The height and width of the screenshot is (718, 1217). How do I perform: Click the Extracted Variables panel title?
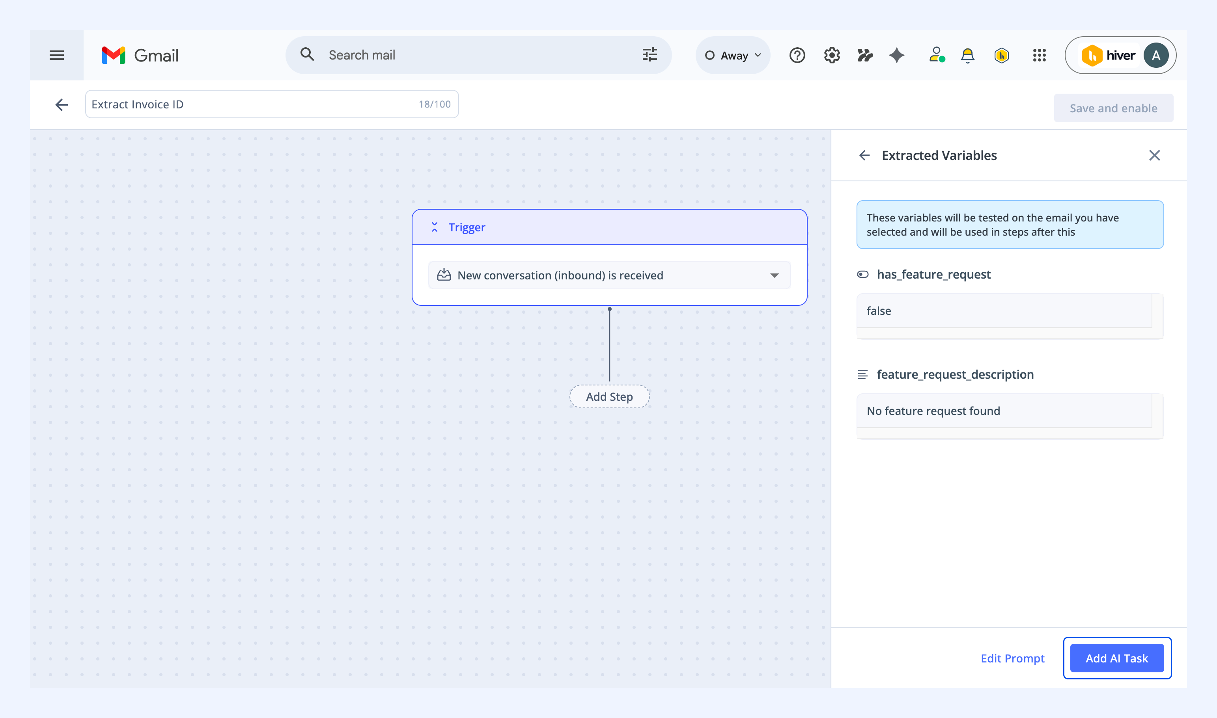coord(939,155)
